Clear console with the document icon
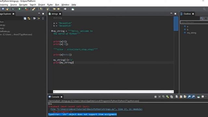208x117 pixels. (177, 97)
